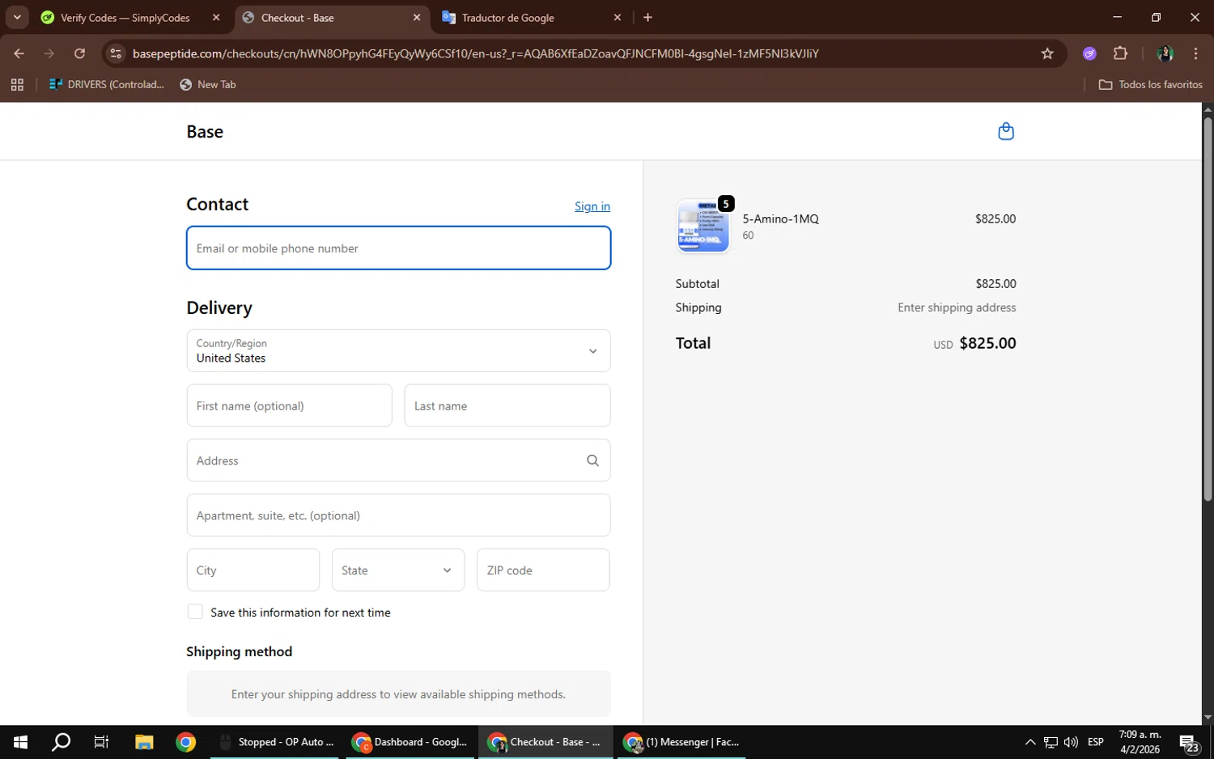The width and height of the screenshot is (1214, 759).
Task: Click the USD $825.00 total amount
Action: click(974, 343)
